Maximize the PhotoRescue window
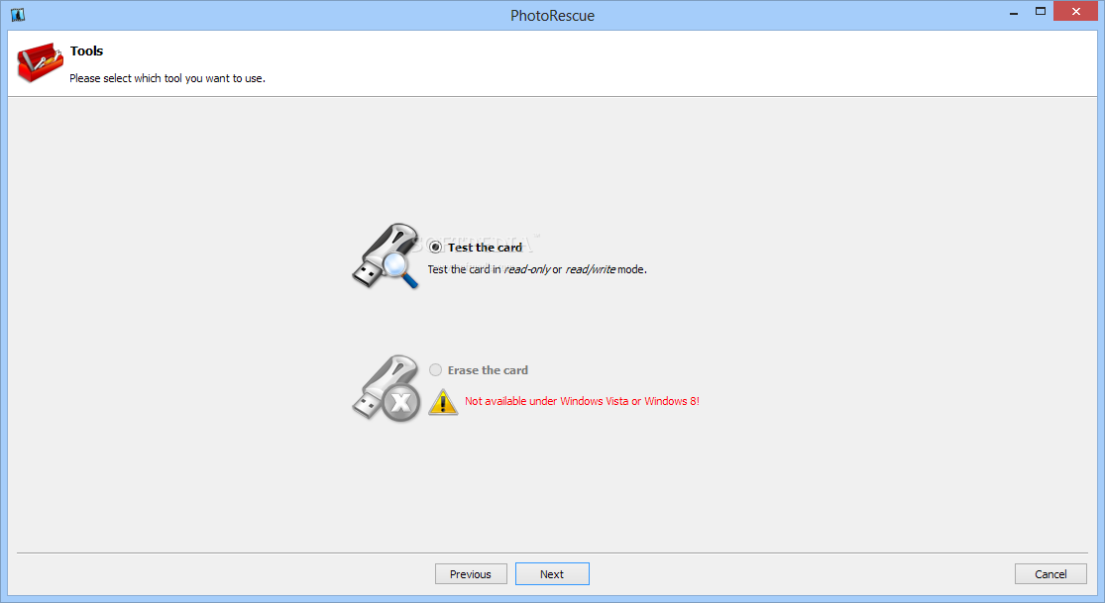 click(x=1041, y=11)
